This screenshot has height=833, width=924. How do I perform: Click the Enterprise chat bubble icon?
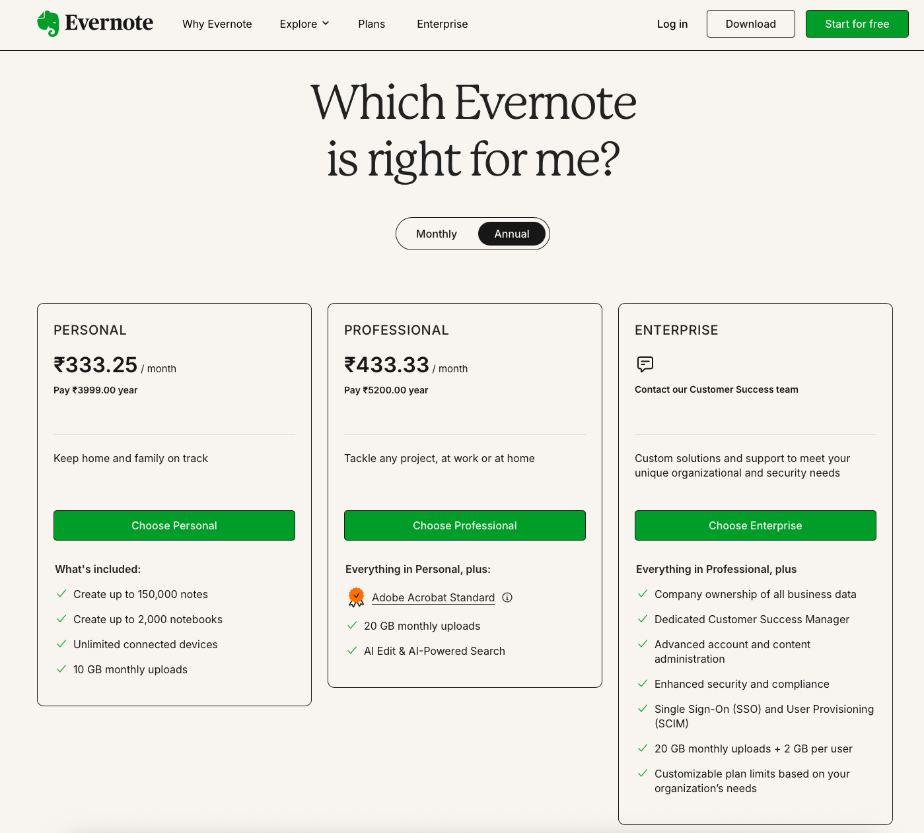pos(645,364)
